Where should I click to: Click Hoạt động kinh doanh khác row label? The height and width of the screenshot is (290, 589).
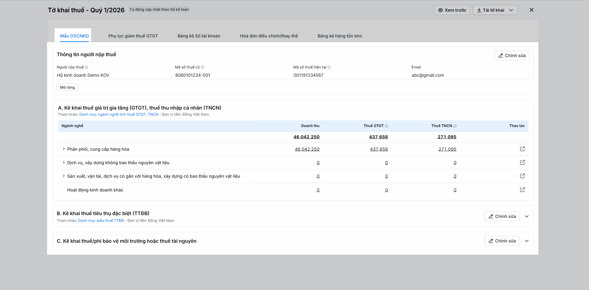[95, 190]
